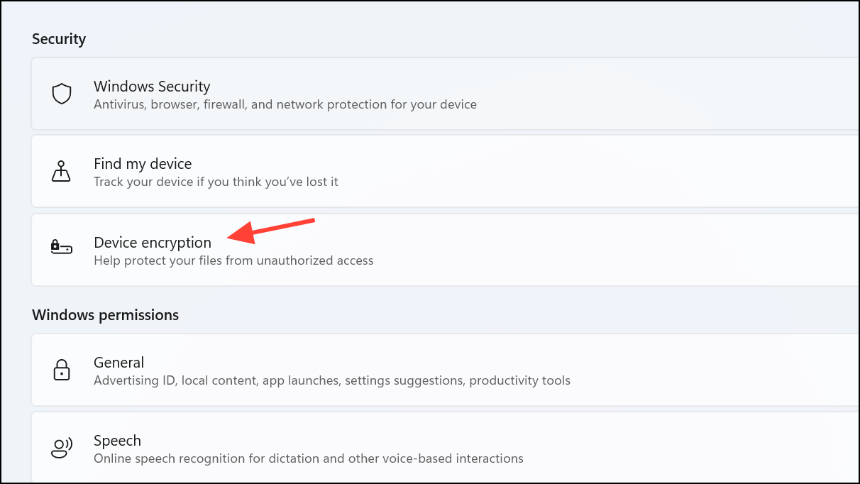Open the General permissions title
This screenshot has width=860, height=484.
click(x=118, y=363)
